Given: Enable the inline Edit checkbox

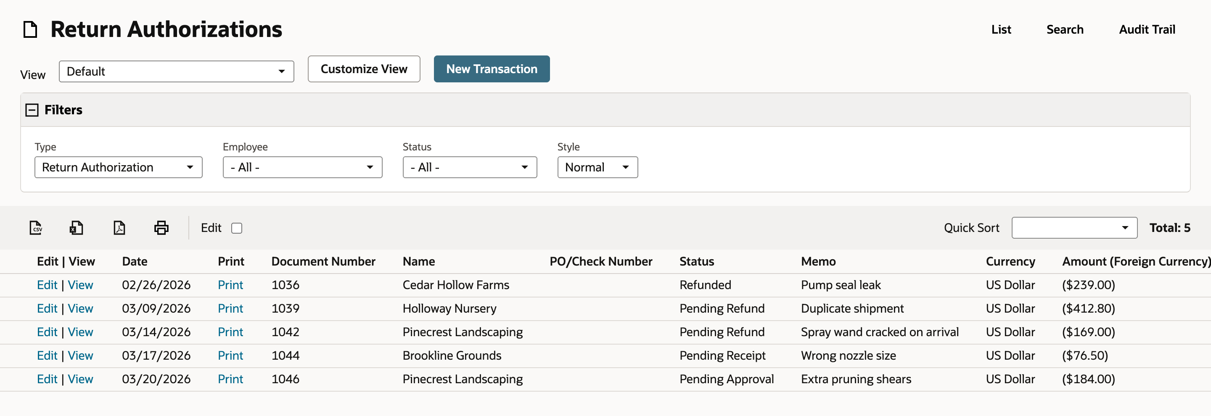Looking at the screenshot, I should [237, 228].
